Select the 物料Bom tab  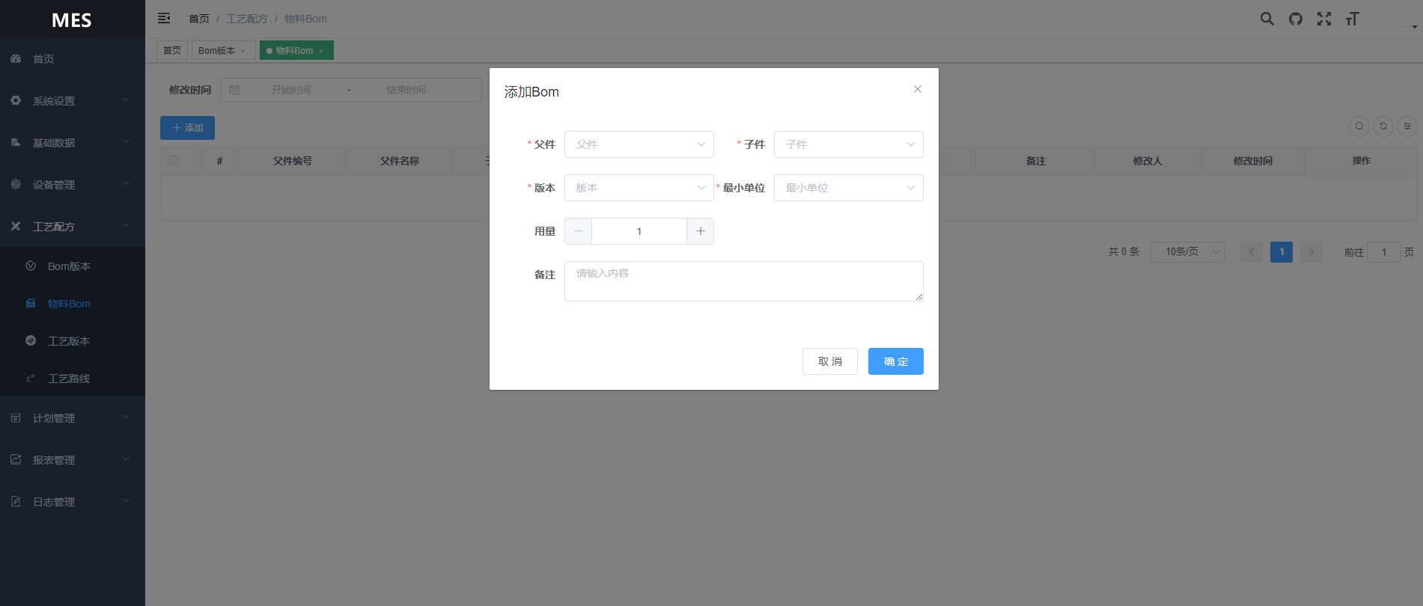pyautogui.click(x=296, y=50)
